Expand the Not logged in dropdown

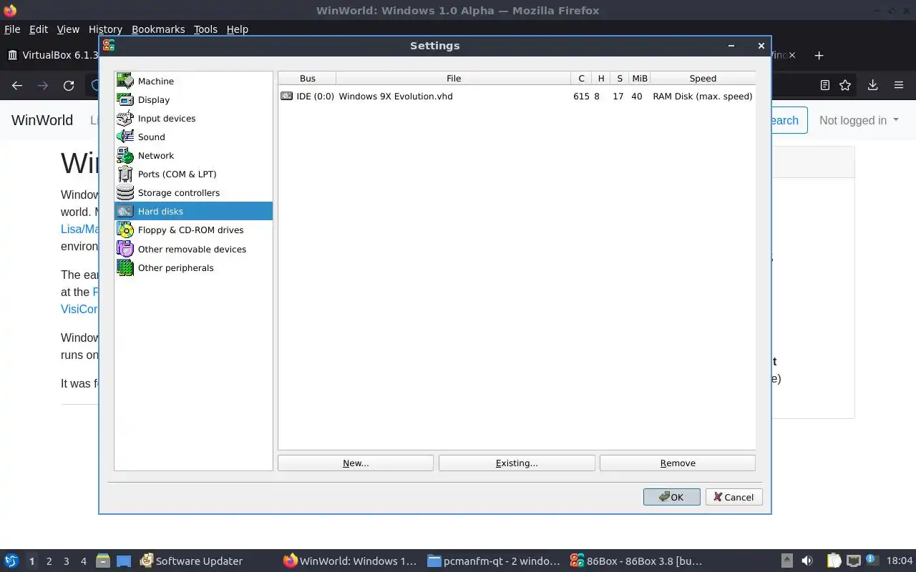(859, 120)
